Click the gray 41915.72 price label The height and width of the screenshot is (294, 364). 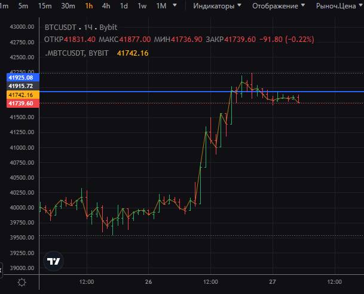pyautogui.click(x=23, y=86)
